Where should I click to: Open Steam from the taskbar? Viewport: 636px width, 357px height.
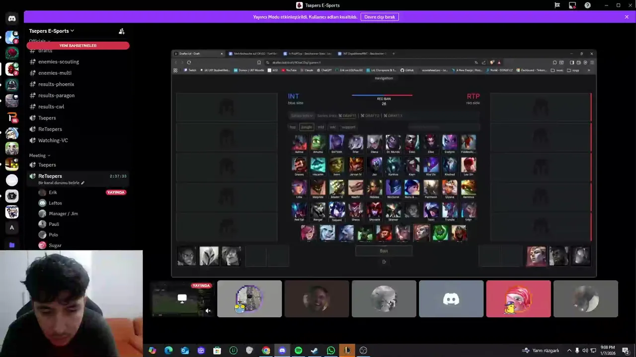coord(315,351)
